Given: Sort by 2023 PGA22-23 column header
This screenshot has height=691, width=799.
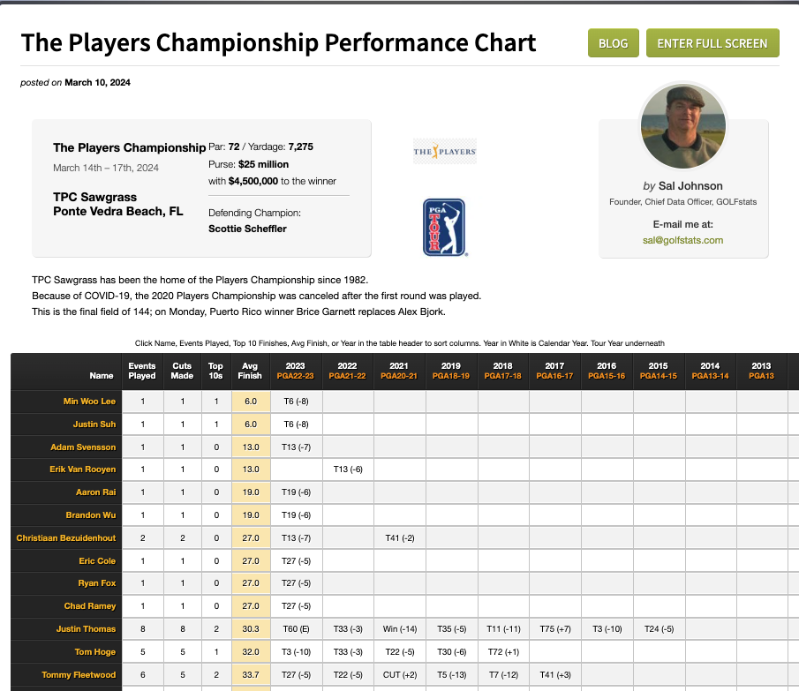Looking at the screenshot, I should [x=295, y=371].
